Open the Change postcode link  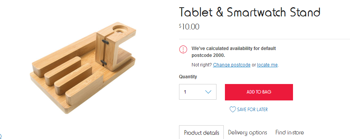tap(232, 65)
